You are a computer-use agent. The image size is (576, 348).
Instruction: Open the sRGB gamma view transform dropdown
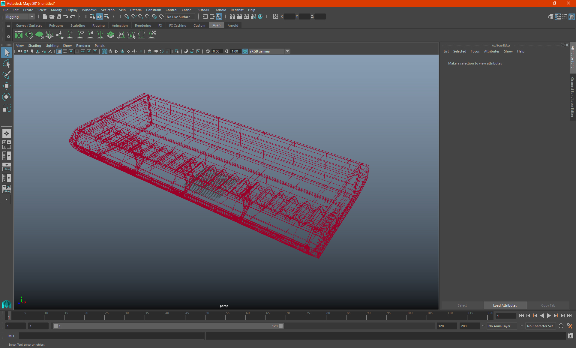pos(269,51)
